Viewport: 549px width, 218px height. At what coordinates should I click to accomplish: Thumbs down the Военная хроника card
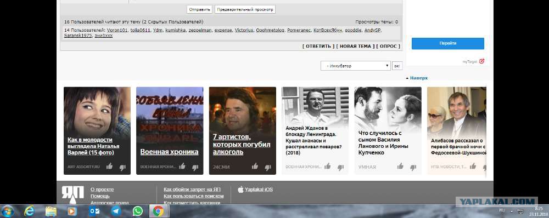coord(195,168)
